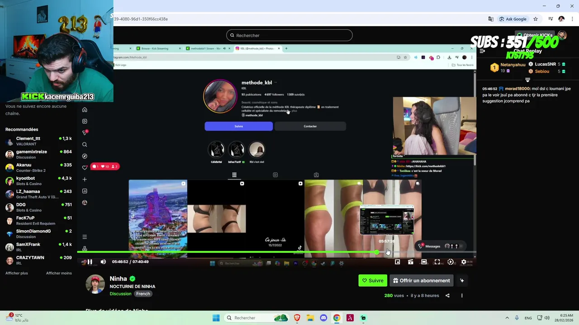Viewport: 579px width, 325px height.
Task: Toggle fullscreen on the video player
Action: 437,262
